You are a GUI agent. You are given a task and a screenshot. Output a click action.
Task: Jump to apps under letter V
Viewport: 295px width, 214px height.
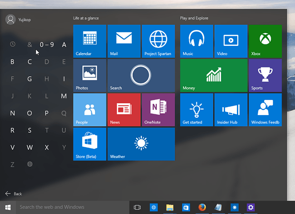pos(12,147)
